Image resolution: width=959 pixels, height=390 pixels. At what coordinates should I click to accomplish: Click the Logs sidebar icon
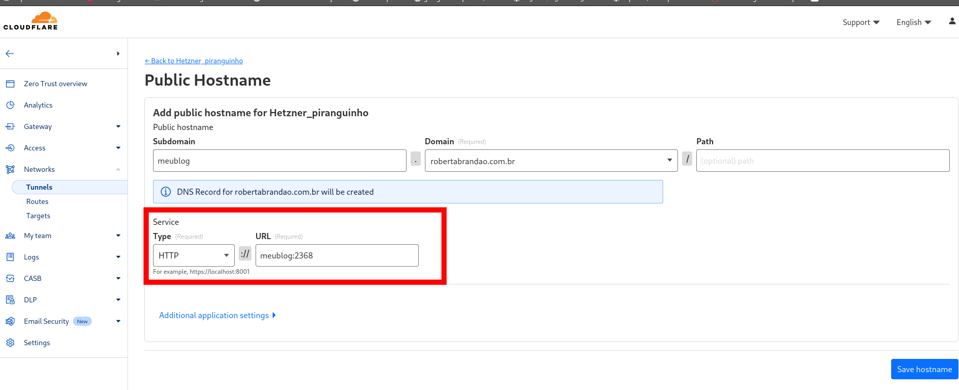(10, 257)
